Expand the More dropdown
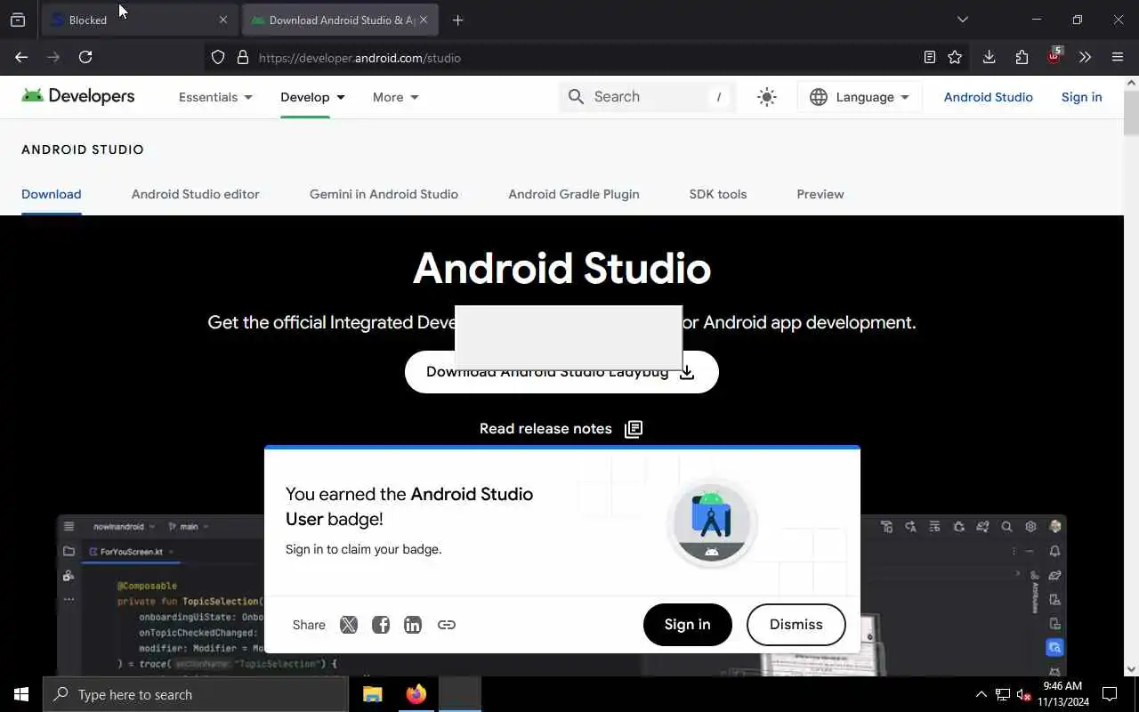The width and height of the screenshot is (1139, 712). (x=395, y=97)
